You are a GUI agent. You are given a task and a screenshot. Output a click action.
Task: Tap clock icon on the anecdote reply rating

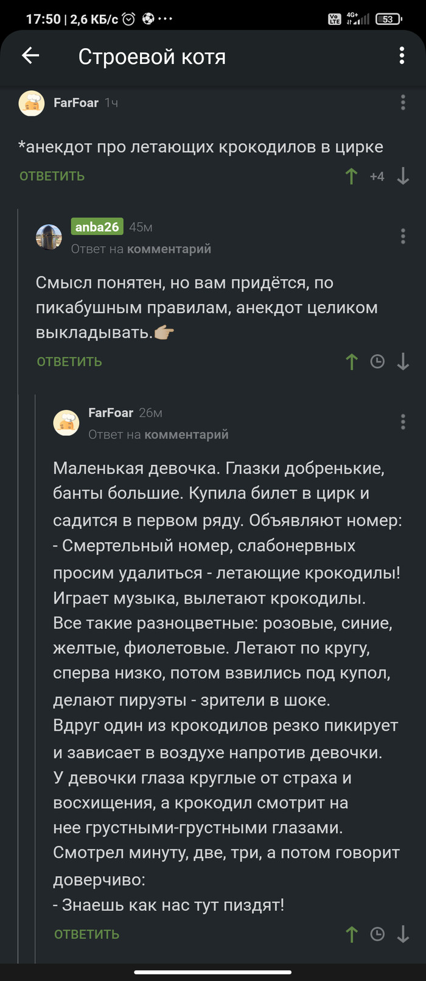(377, 935)
